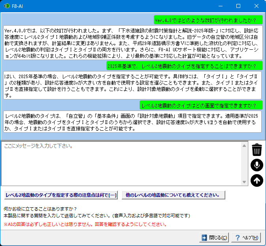Click the trash can icon to clear chat

tap(257, 150)
